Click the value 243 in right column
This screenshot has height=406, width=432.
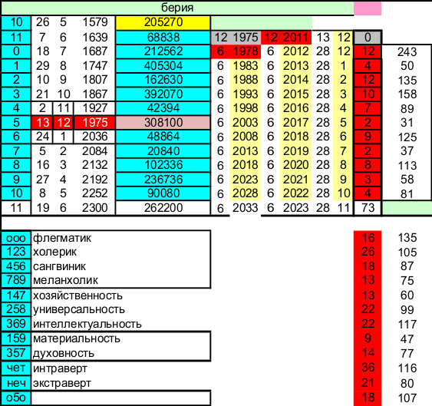(407, 52)
